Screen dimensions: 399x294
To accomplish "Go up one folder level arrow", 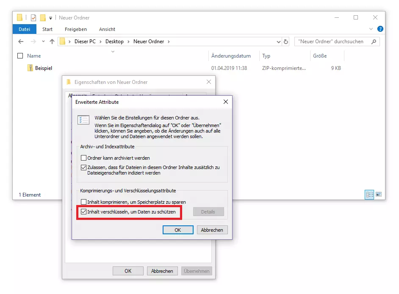I will coord(52,42).
